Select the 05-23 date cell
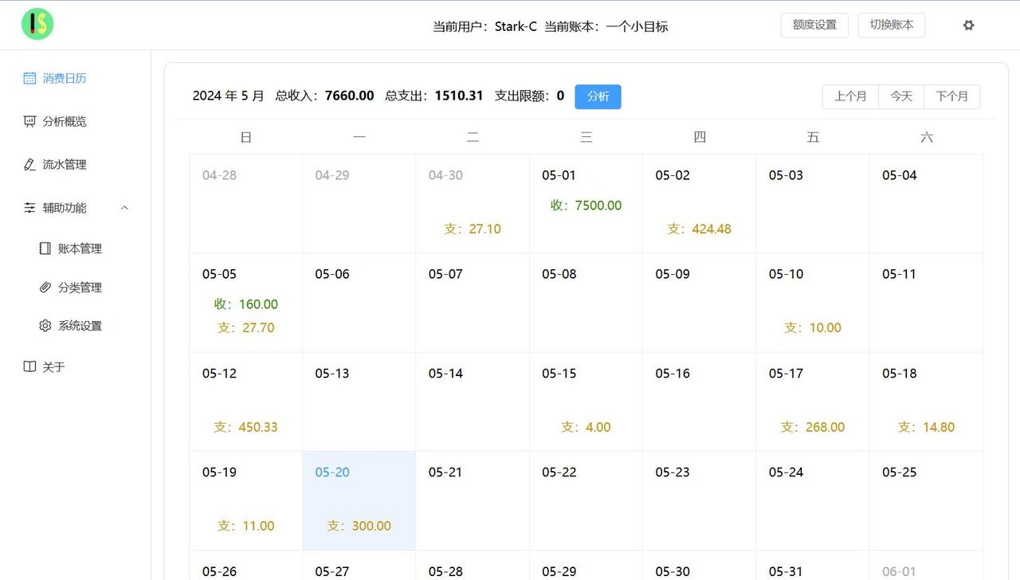The width and height of the screenshot is (1020, 580). (700, 501)
